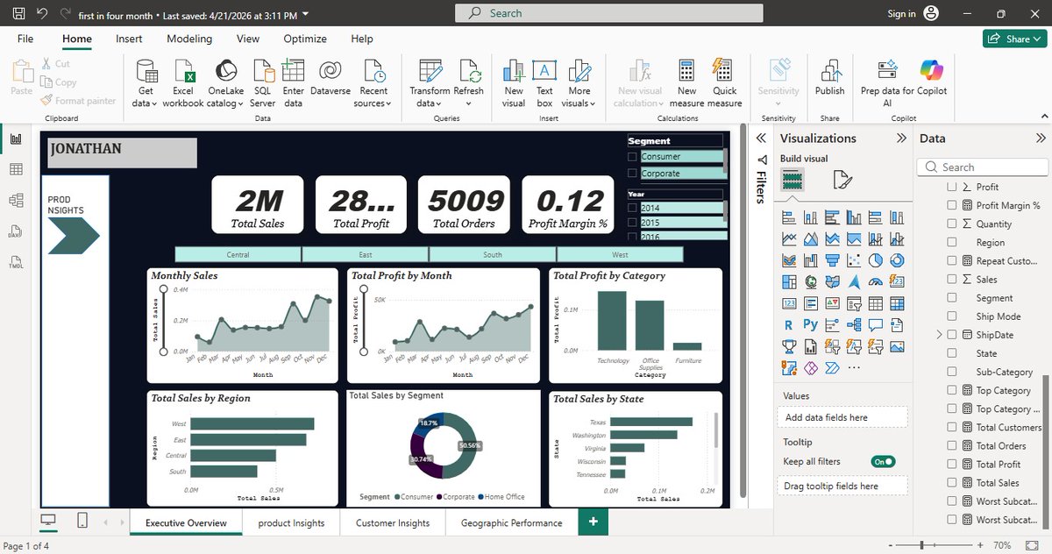This screenshot has width=1052, height=554.
Task: Open the Share dropdown
Action: pyautogui.click(x=1013, y=39)
